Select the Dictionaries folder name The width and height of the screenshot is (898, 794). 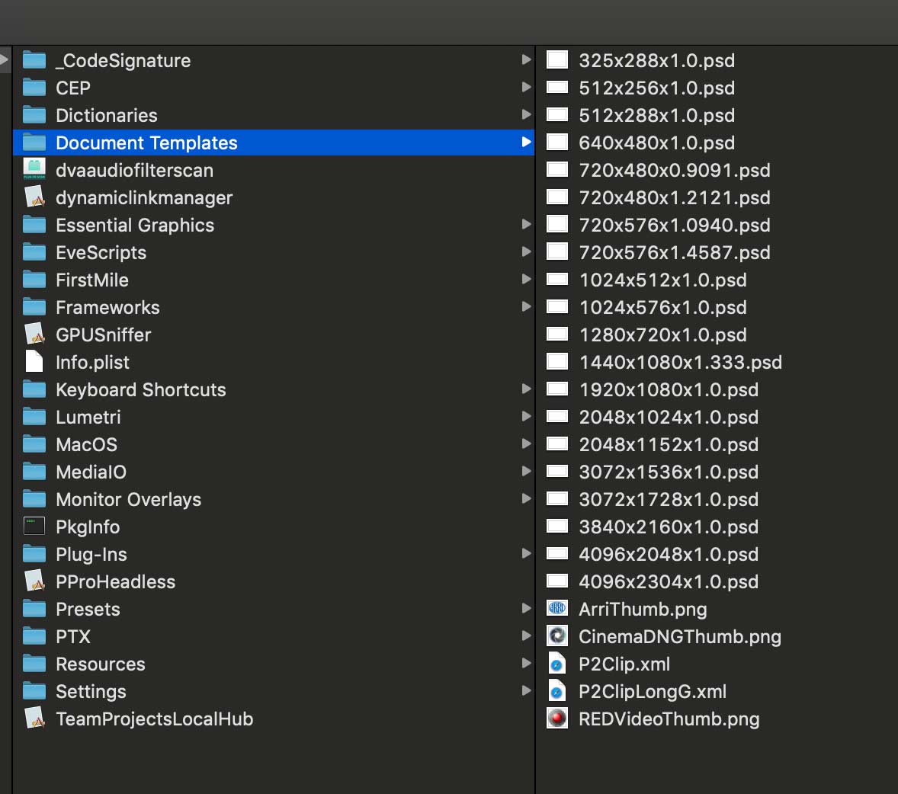click(x=107, y=116)
